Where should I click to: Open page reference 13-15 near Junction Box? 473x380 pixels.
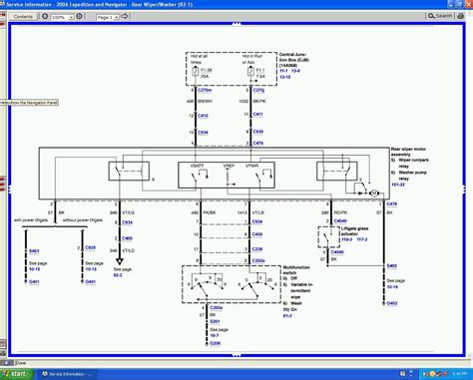tap(285, 77)
